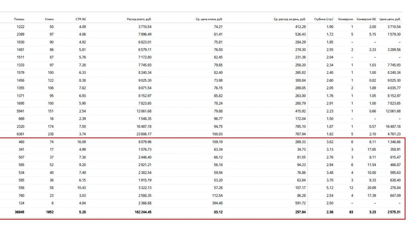Select the conversion rate cell 20.69

point(372,188)
